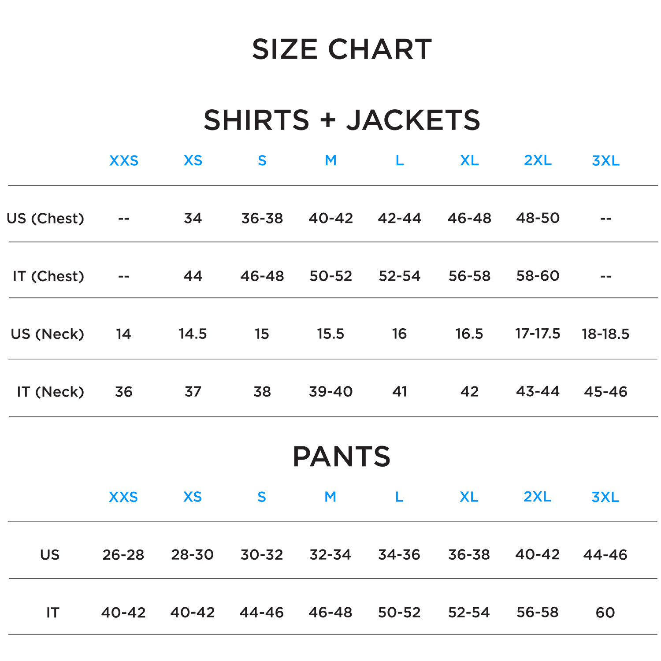Select the US (Chest) row label
661x661 pixels.
(x=45, y=218)
